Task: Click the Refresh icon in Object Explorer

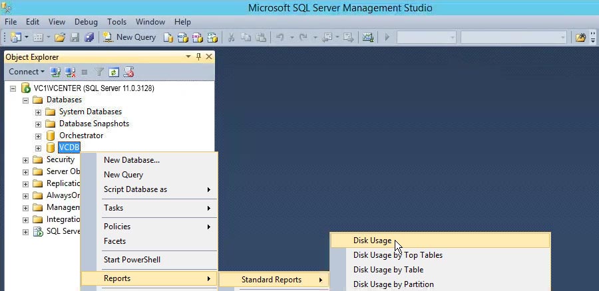Action: [114, 72]
